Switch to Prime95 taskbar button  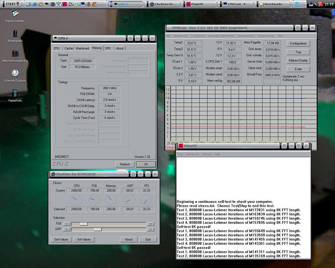[x=199, y=4]
